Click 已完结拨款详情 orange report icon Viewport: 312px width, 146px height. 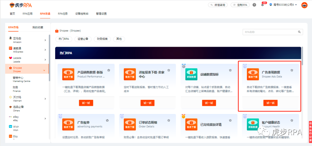191,125
